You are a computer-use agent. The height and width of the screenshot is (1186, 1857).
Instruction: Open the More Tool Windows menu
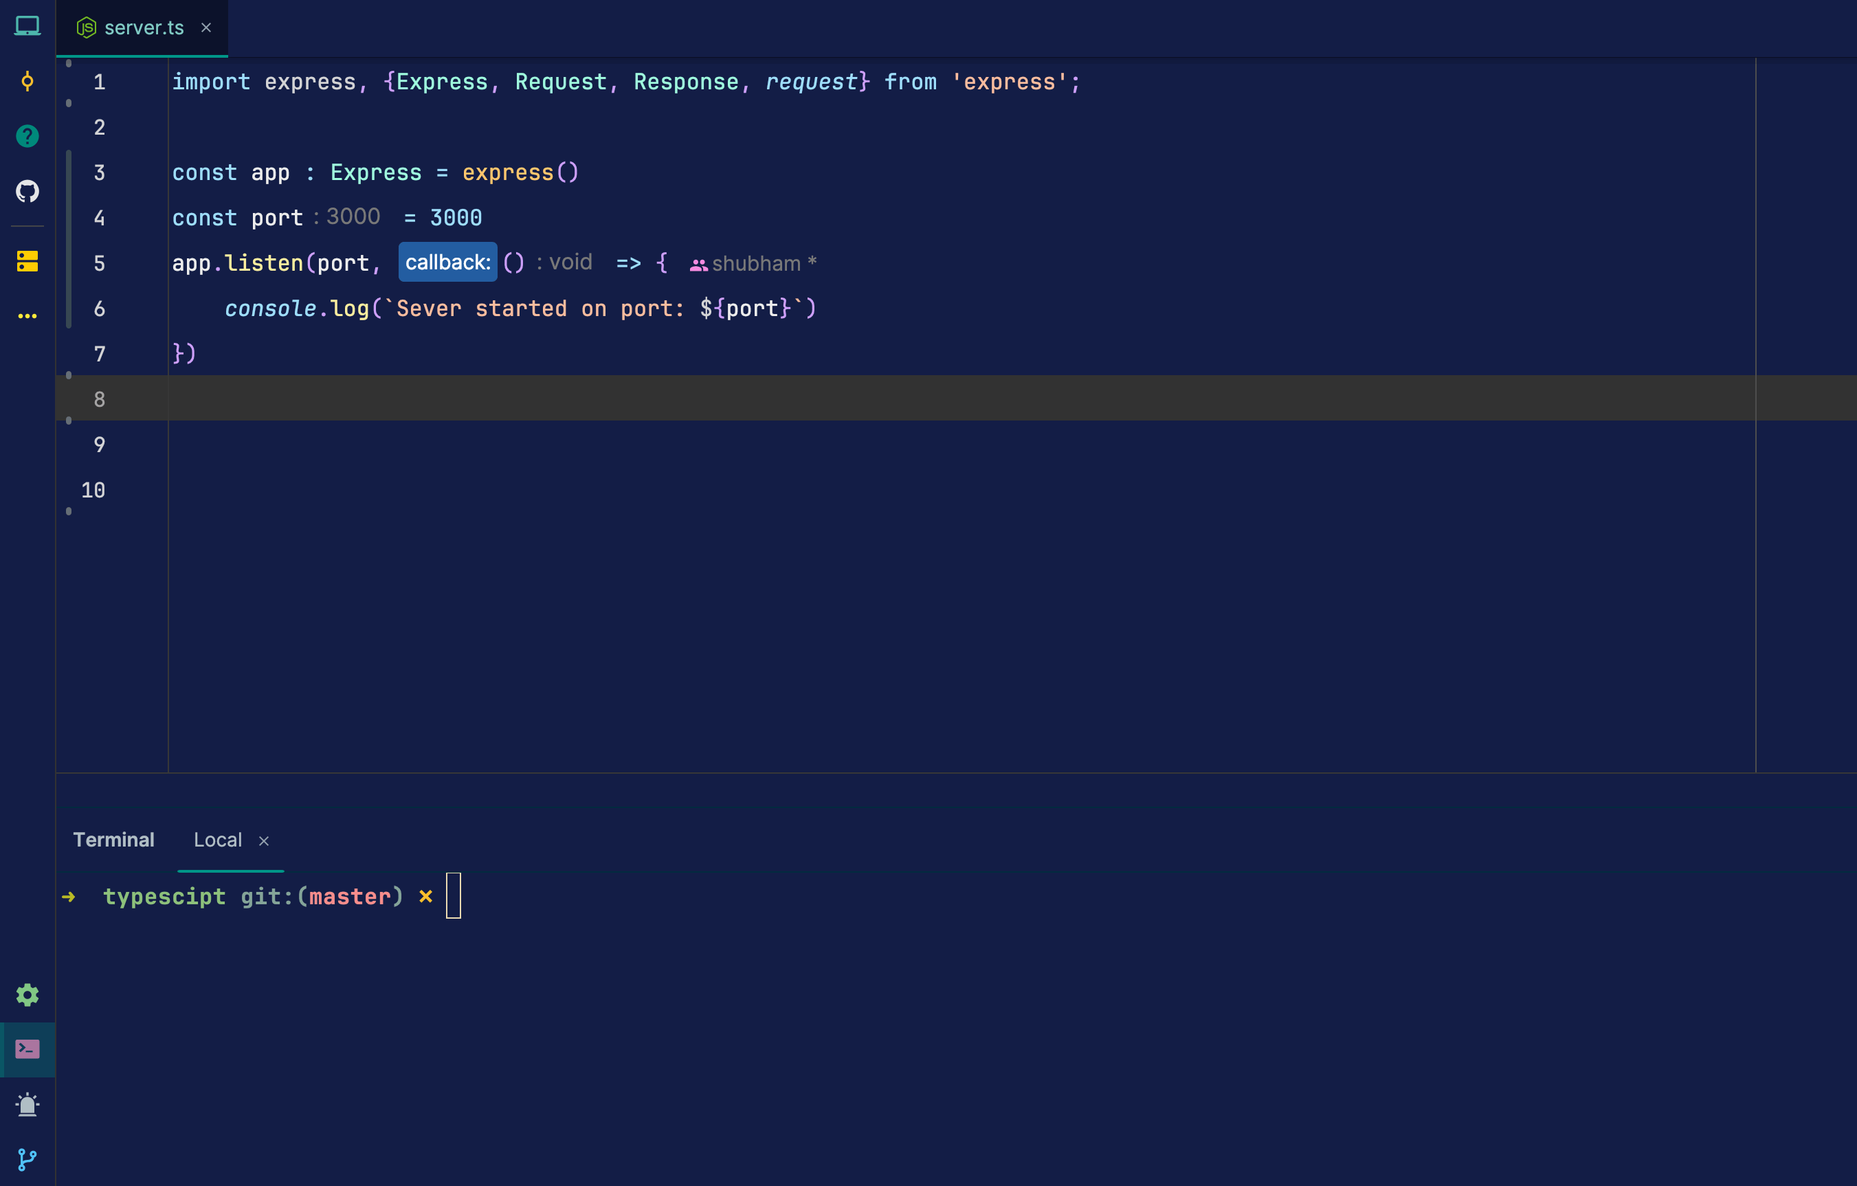(27, 315)
